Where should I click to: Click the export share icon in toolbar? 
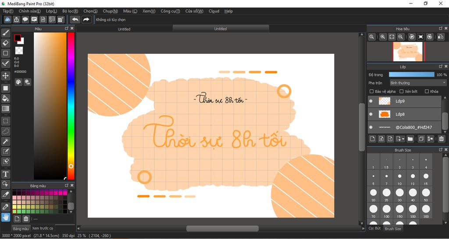tap(17, 19)
